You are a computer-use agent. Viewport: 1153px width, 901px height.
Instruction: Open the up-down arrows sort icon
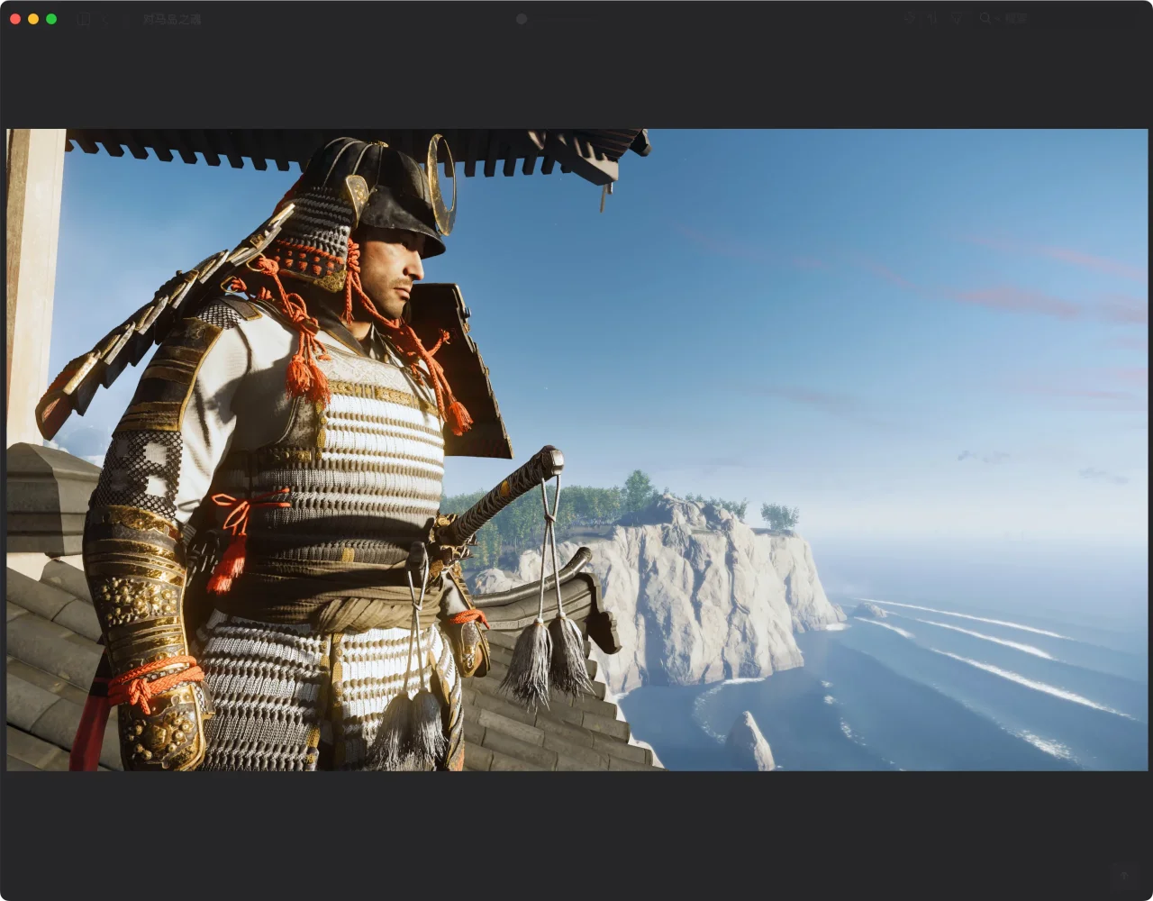932,18
